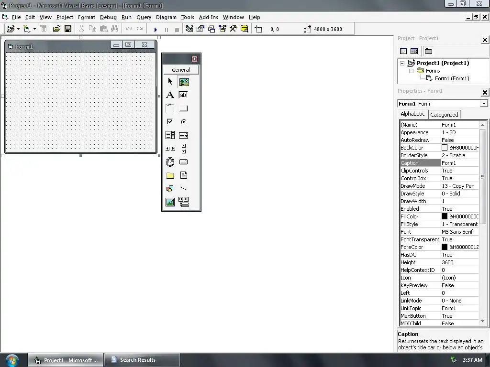Click Open Project toolbar icon
Screen dimensions: 490x367
pyautogui.click(x=56, y=29)
